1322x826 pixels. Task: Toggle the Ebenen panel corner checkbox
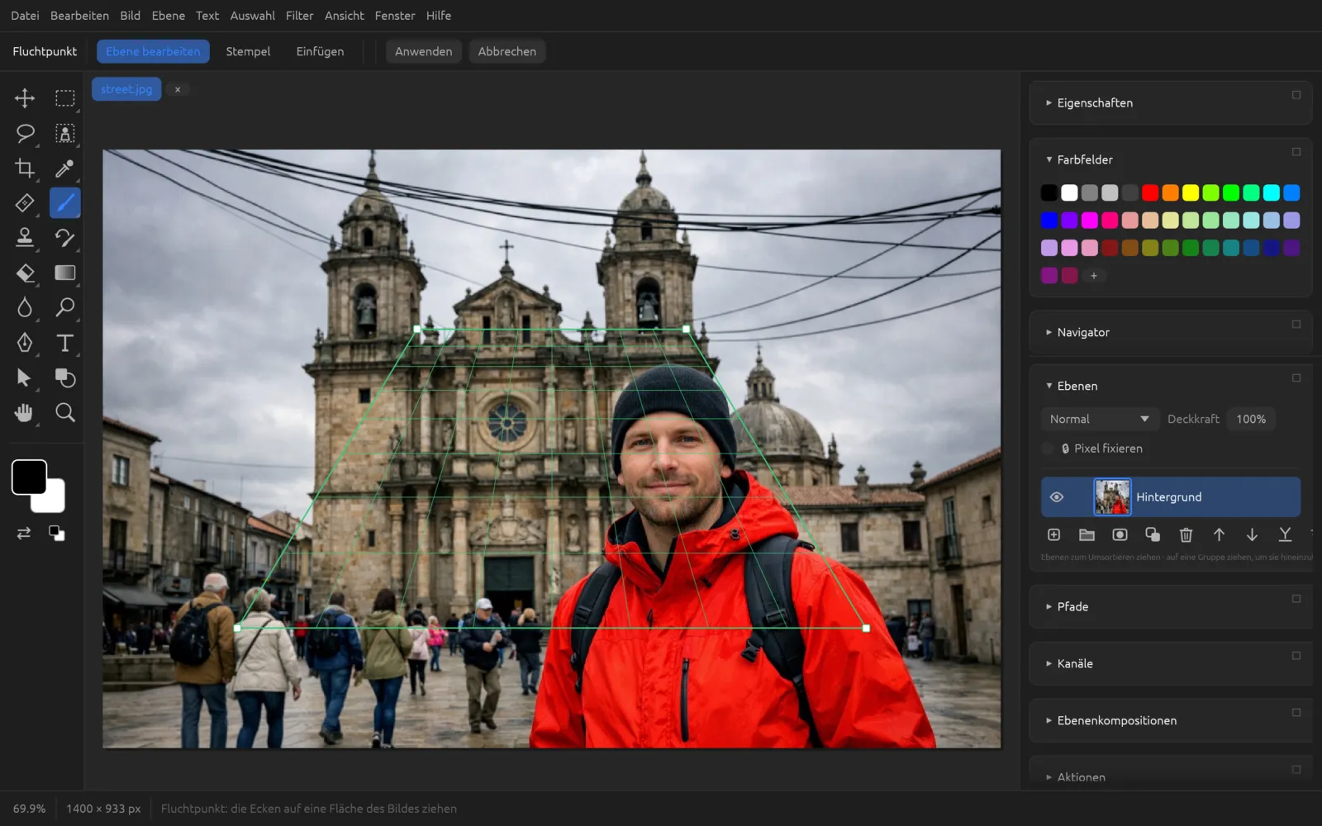point(1296,378)
